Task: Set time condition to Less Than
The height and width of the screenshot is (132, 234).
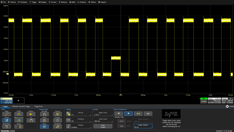Action: point(119,113)
